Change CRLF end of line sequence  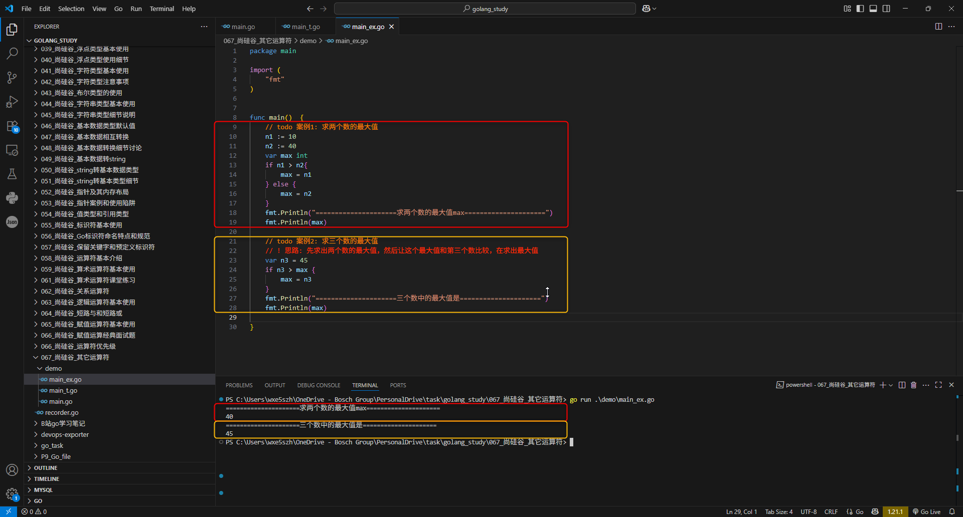point(831,511)
